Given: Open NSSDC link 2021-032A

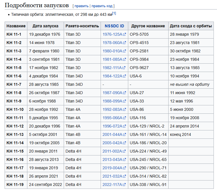Looking at the screenshot, I should (114, 176).
